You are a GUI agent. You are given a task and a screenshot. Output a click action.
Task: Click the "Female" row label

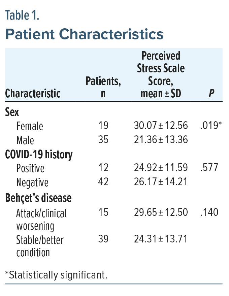coord(30,126)
